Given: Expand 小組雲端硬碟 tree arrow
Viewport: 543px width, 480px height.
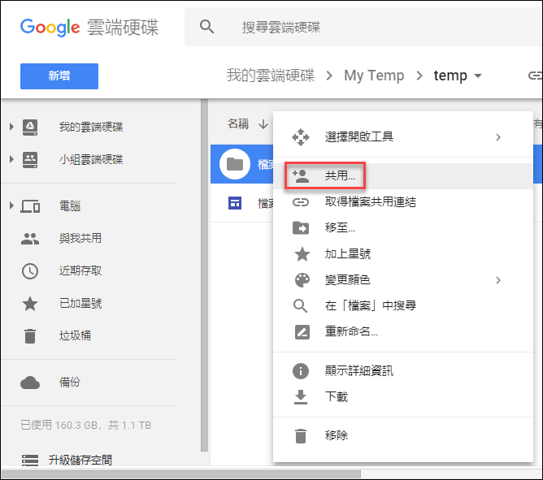Looking at the screenshot, I should point(11,159).
